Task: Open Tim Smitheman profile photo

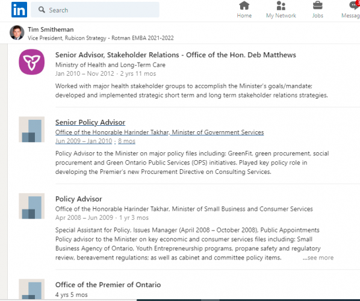Action: coord(17,33)
